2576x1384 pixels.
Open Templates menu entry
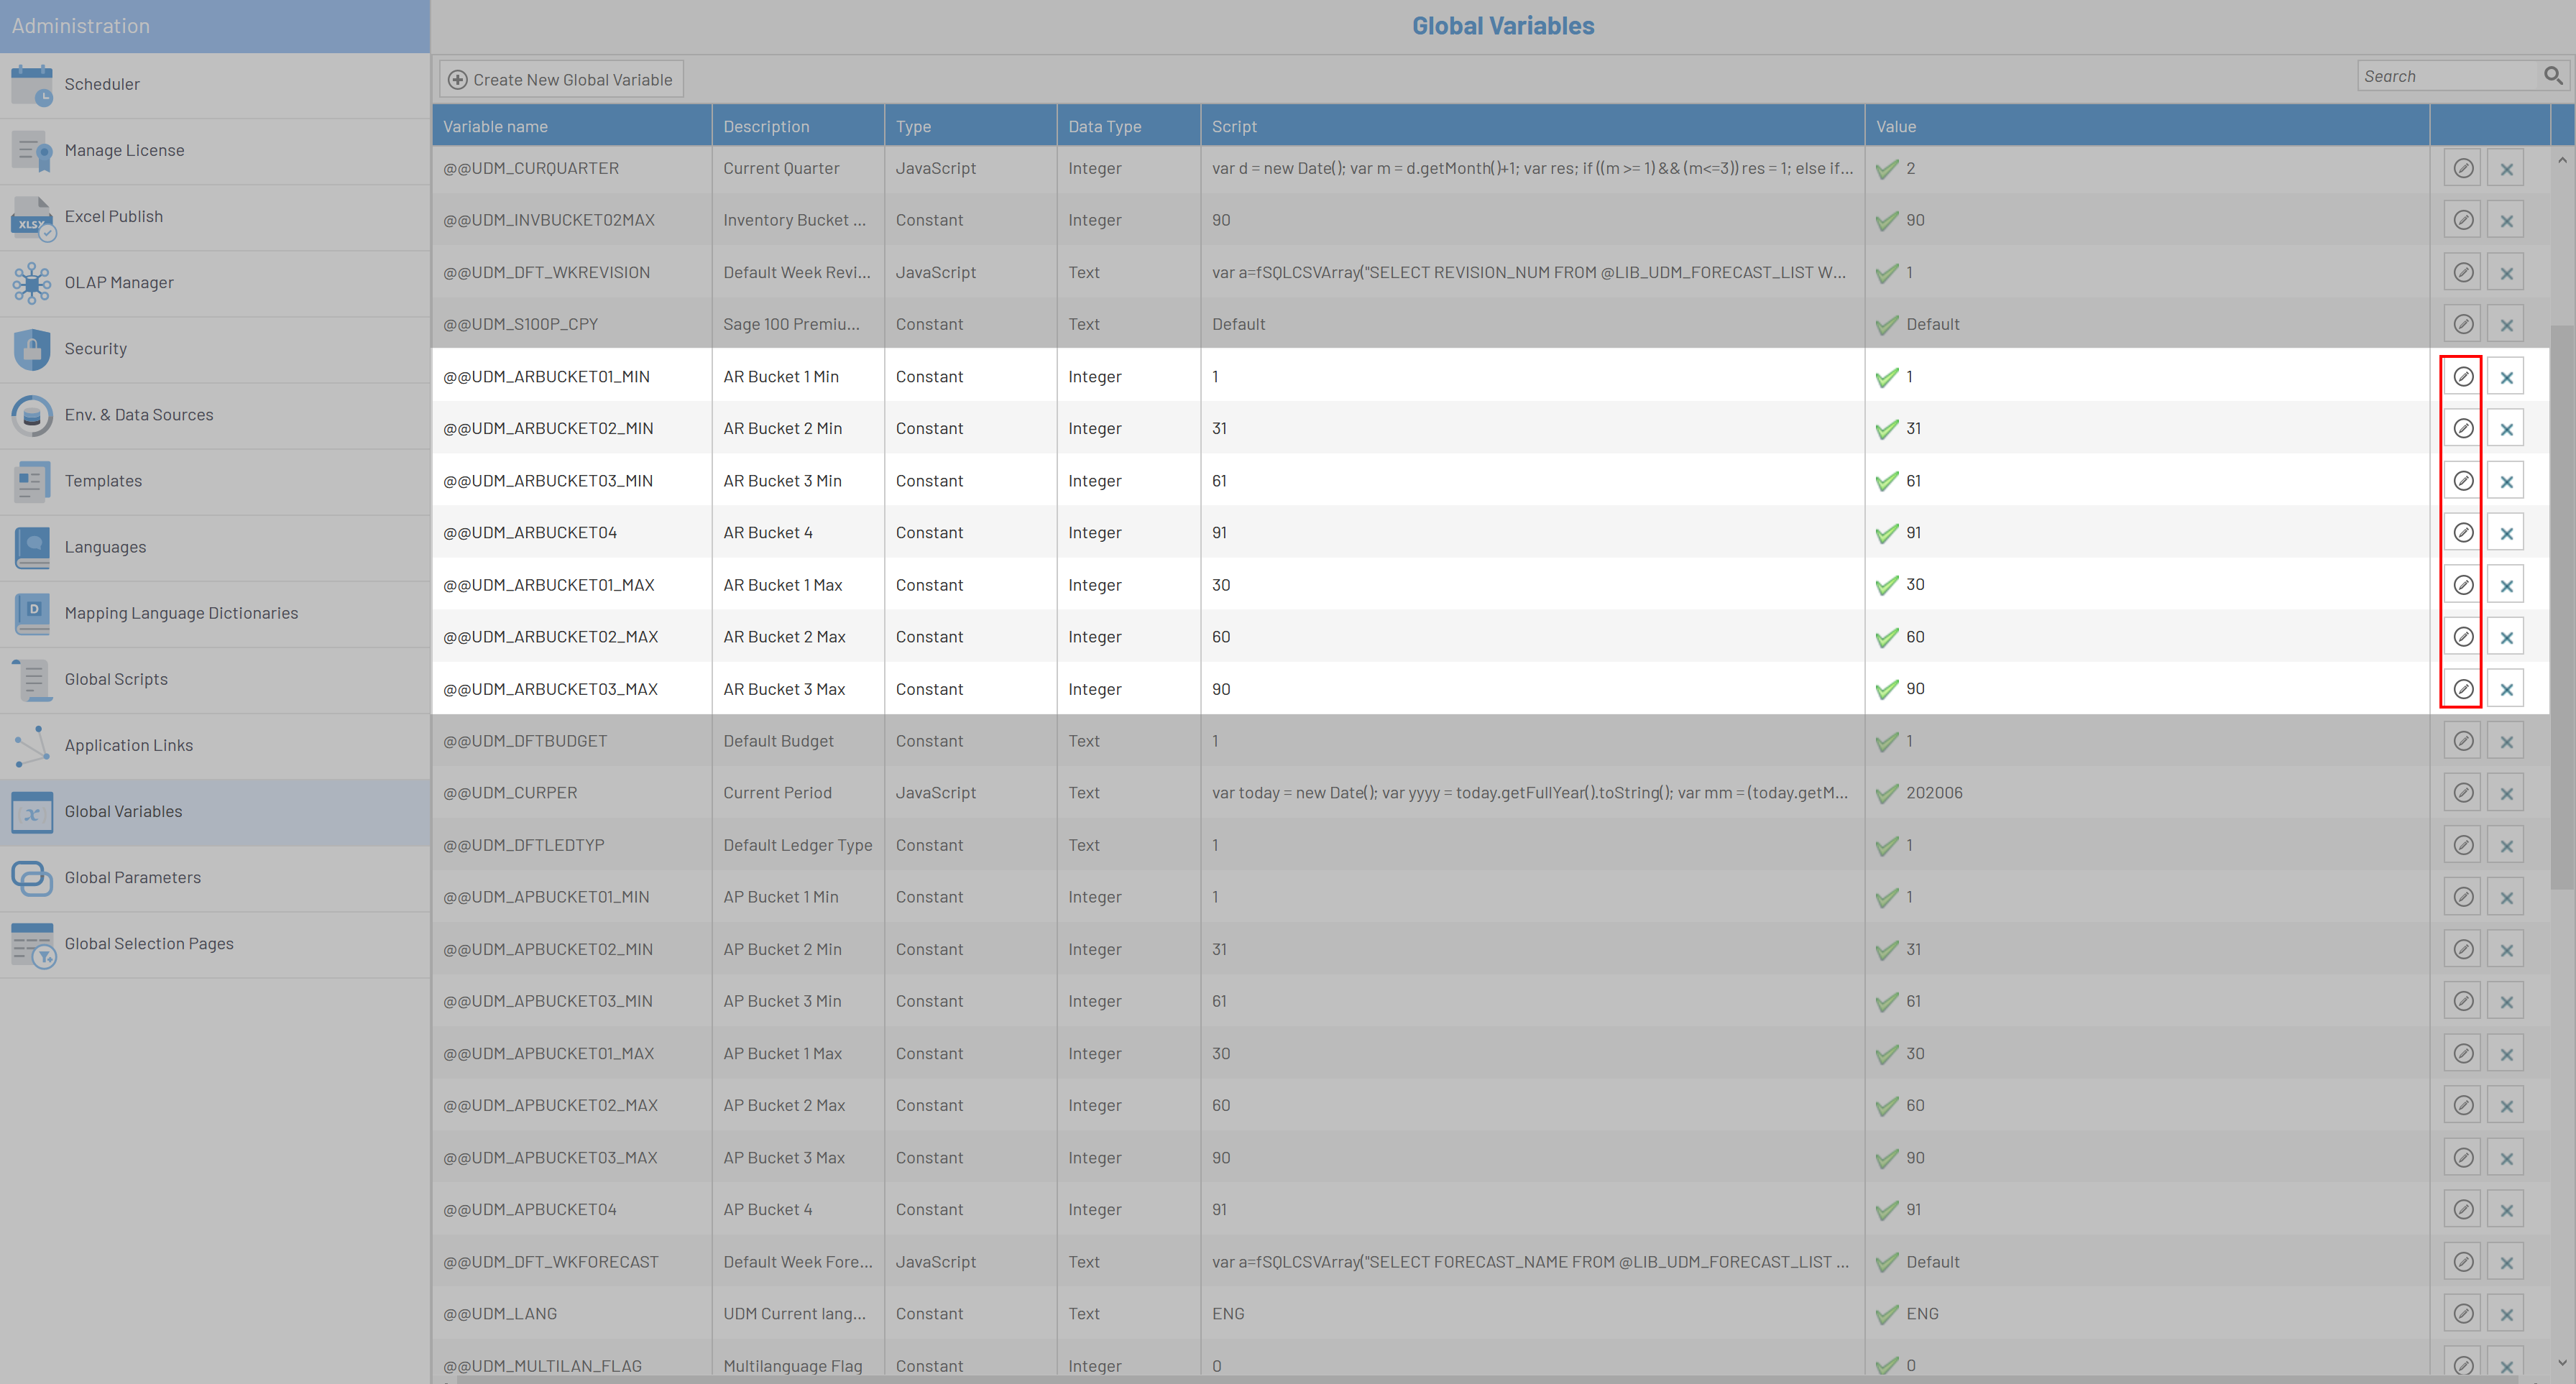click(x=103, y=481)
